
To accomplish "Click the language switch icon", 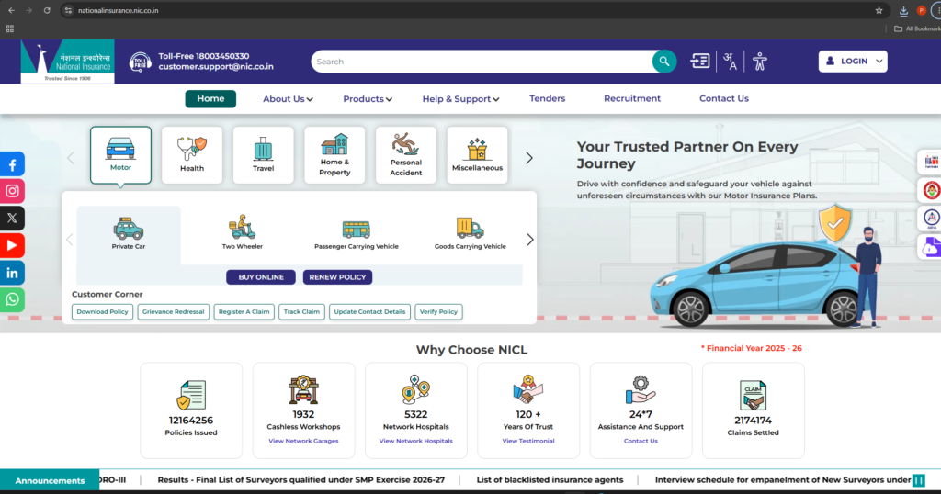I will click(730, 62).
